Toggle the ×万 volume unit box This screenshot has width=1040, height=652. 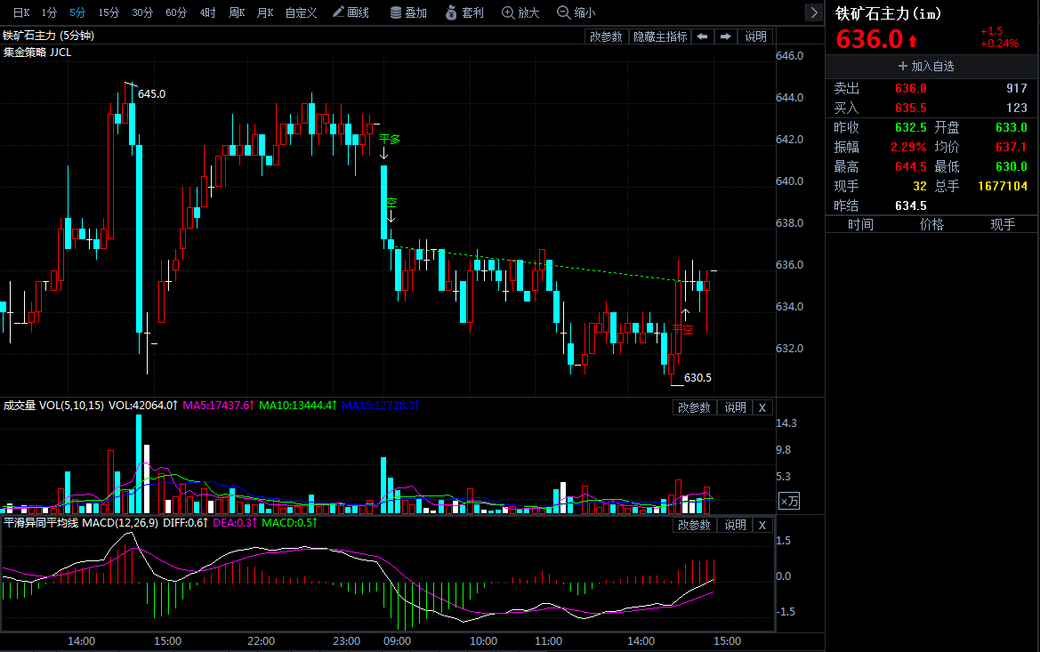coord(789,502)
